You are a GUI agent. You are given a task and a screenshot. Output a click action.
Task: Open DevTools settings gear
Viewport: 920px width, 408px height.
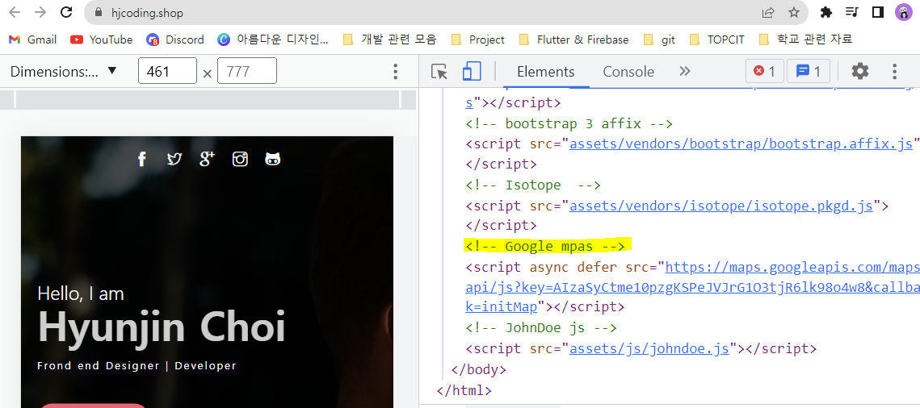[860, 72]
